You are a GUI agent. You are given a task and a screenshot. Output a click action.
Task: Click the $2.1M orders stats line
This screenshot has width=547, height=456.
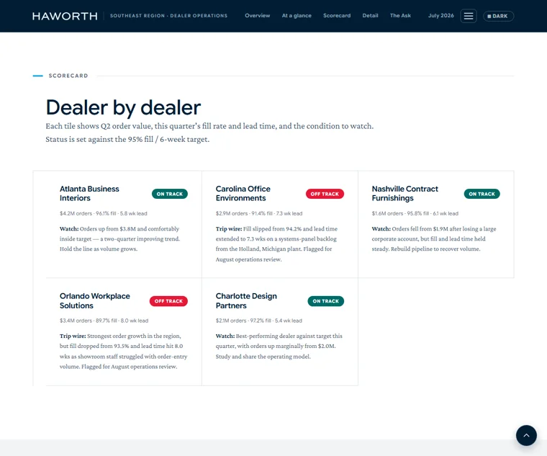(x=259, y=321)
